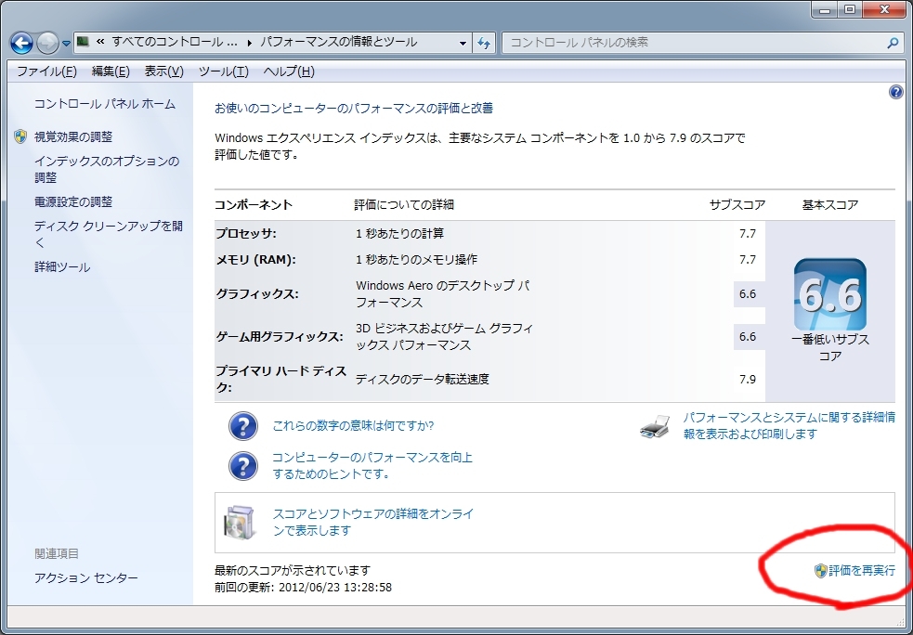Click question icon beside これらの数字の意味は何ですか

tap(242, 426)
